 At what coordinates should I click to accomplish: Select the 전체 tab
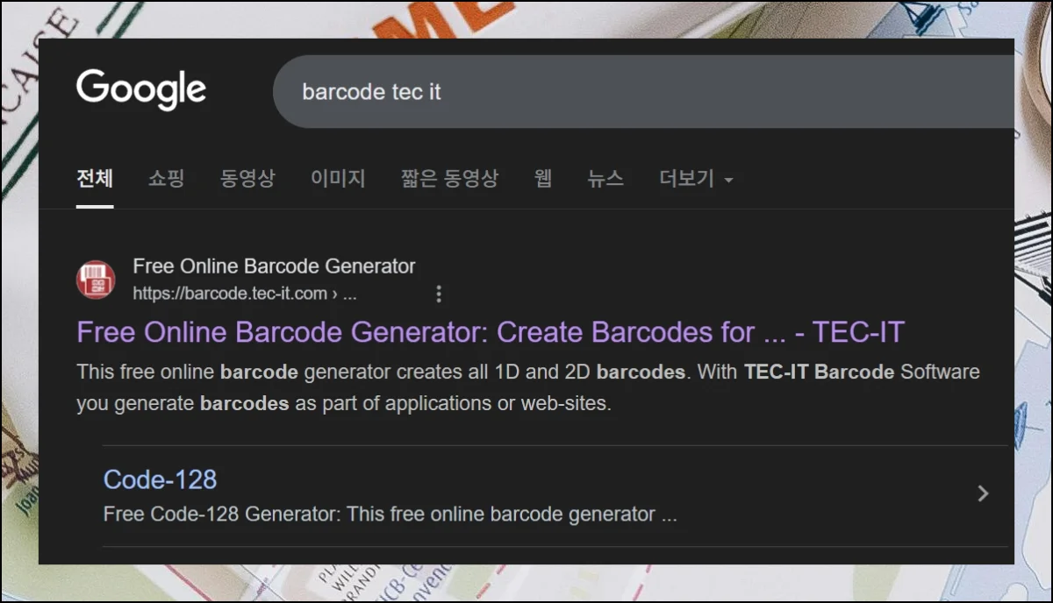pyautogui.click(x=95, y=179)
